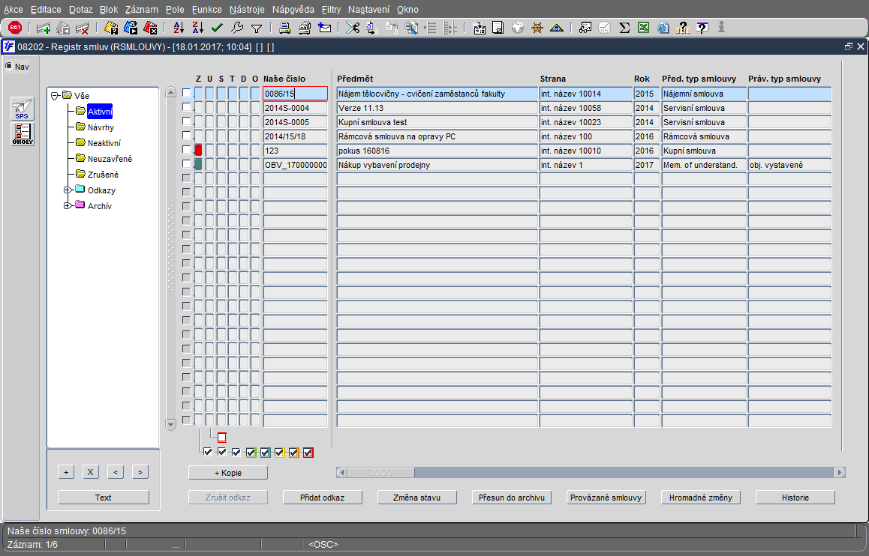This screenshot has width=869, height=556.
Task: Click the horizontal scrollbar right arrow
Action: pos(840,472)
